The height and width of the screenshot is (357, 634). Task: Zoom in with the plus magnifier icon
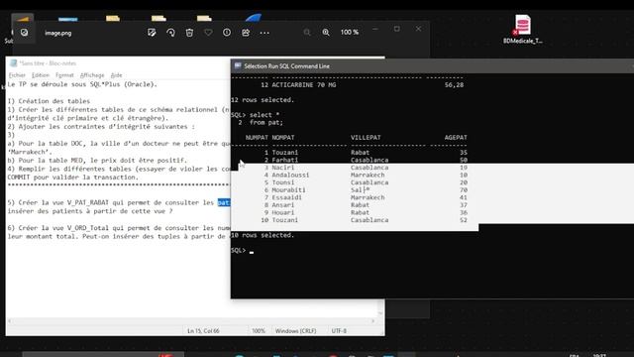(326, 33)
